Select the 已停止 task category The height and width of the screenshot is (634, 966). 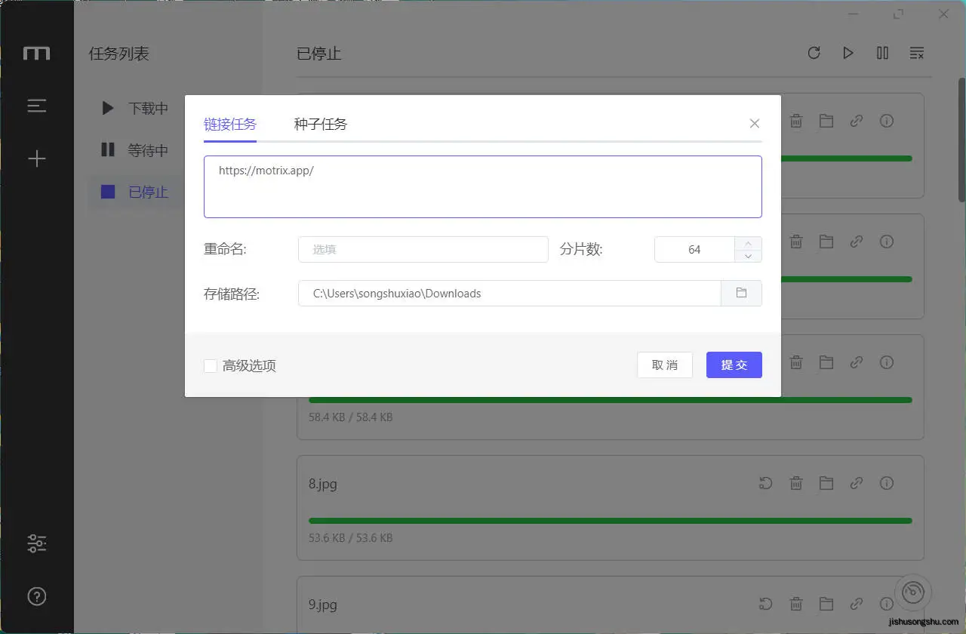point(135,192)
